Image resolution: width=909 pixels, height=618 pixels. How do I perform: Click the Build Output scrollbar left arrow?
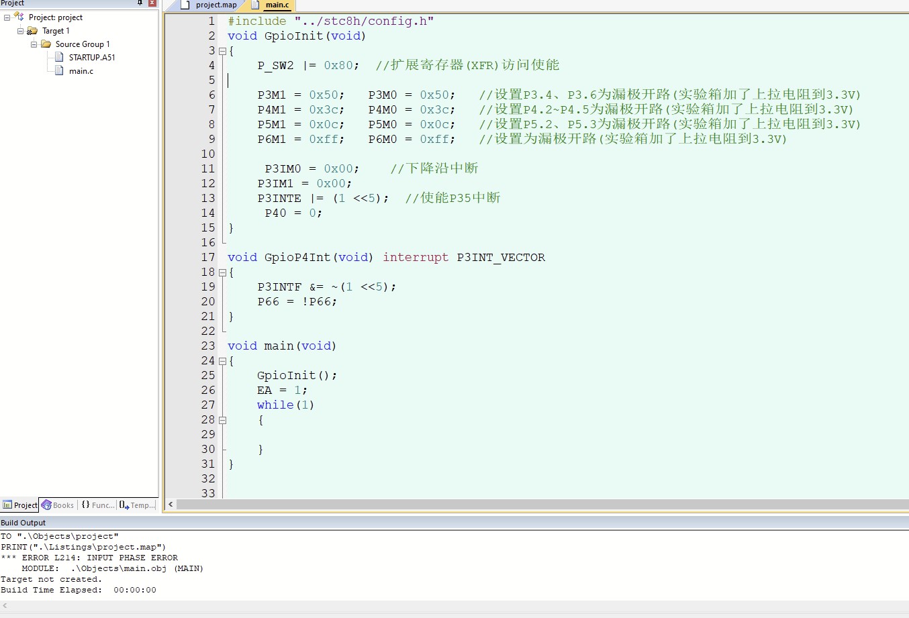point(5,606)
